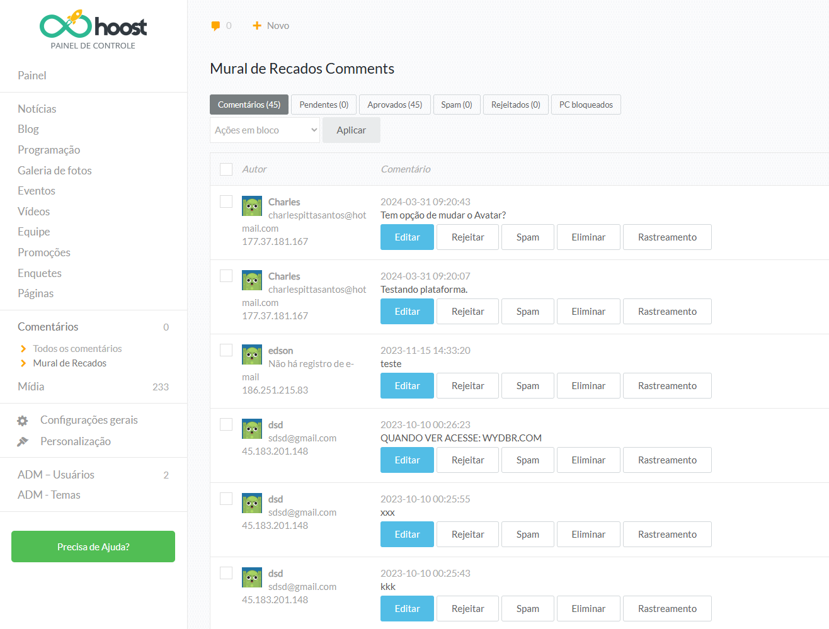Expand the Comentários section in the sidebar
Screen dimensions: 829x629
[x=48, y=327]
